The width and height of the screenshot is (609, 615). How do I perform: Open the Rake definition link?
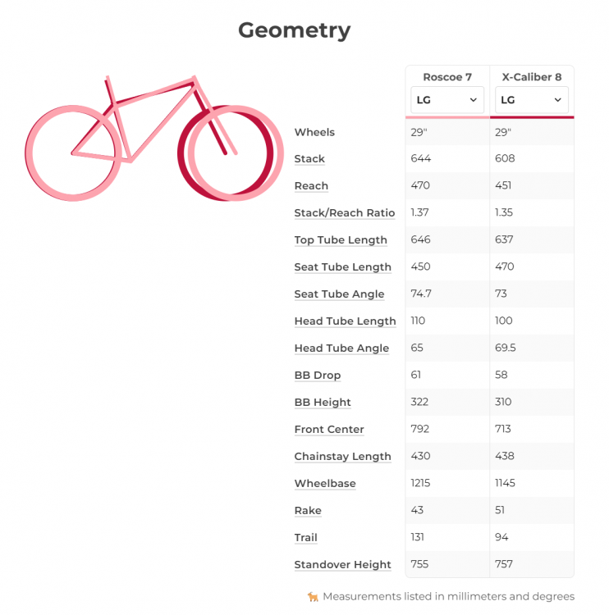click(308, 511)
